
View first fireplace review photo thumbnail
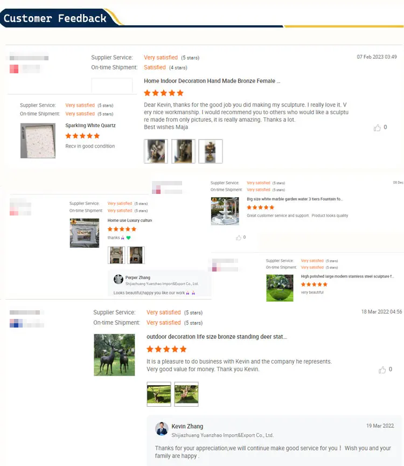click(x=116, y=255)
